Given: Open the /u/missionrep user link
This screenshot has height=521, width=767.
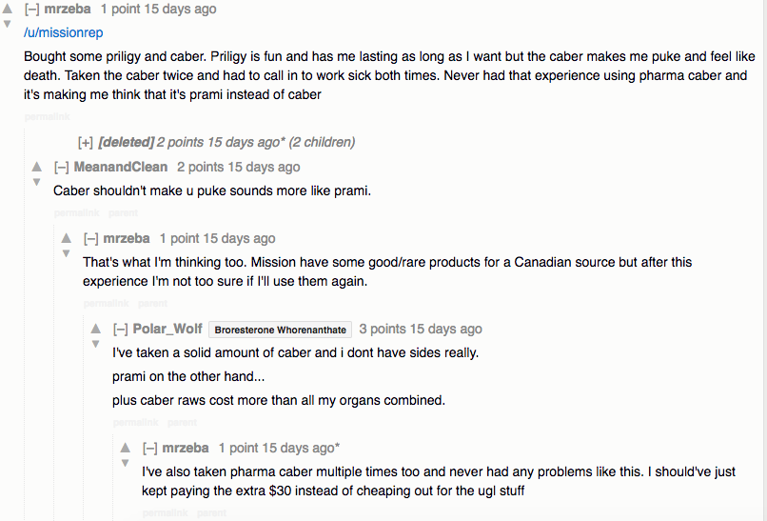Looking at the screenshot, I should coord(63,32).
